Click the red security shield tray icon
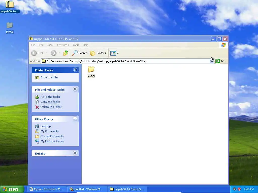The width and height of the screenshot is (258, 193). pyautogui.click(x=239, y=189)
